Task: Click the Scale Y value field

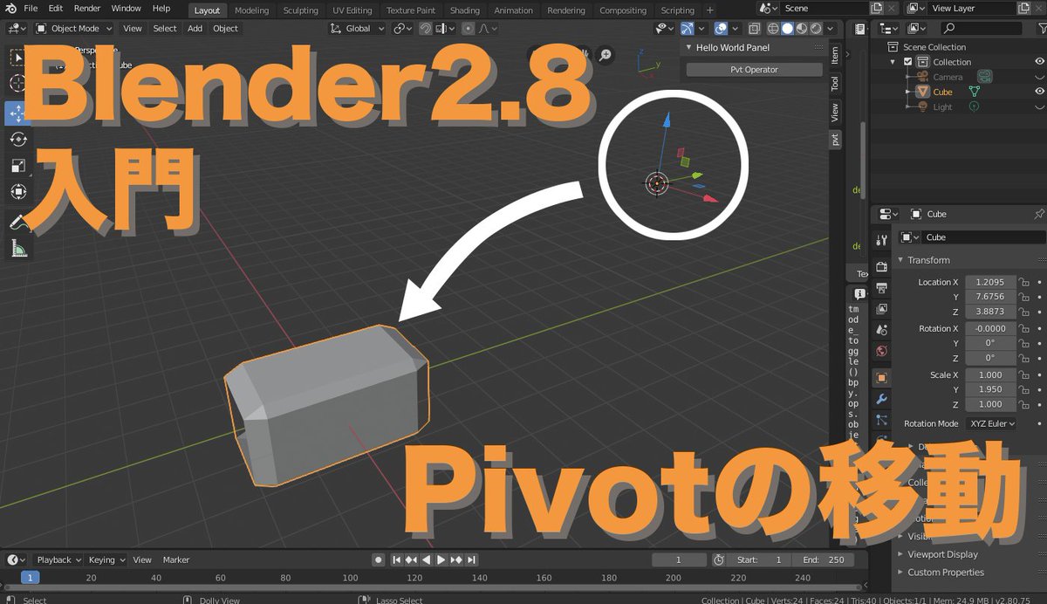Action: point(990,389)
